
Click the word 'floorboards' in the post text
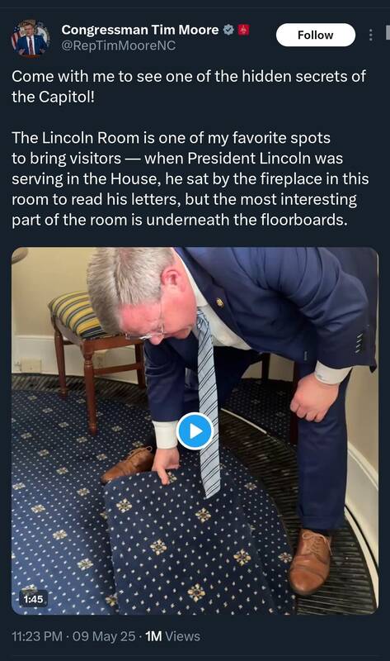click(302, 220)
